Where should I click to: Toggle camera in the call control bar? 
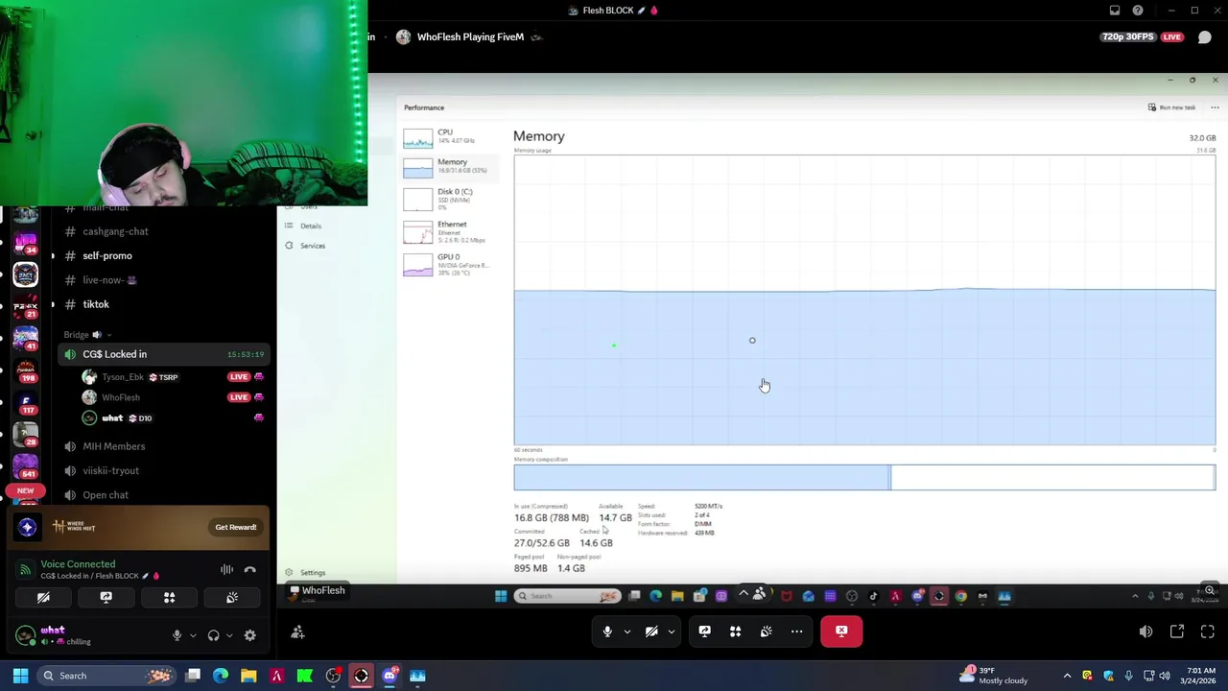coord(651,631)
